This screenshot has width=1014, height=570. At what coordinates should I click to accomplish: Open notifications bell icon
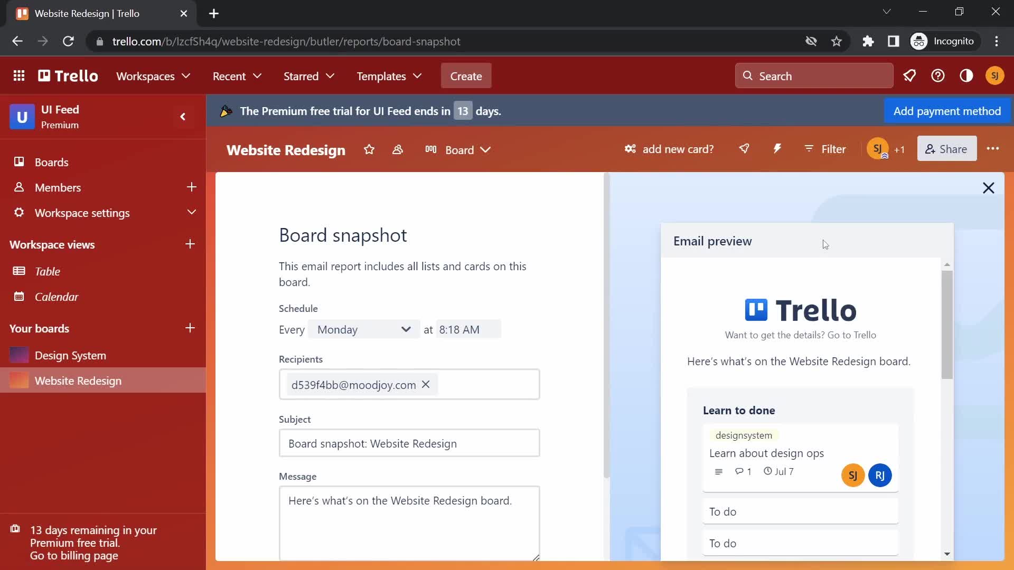point(909,76)
